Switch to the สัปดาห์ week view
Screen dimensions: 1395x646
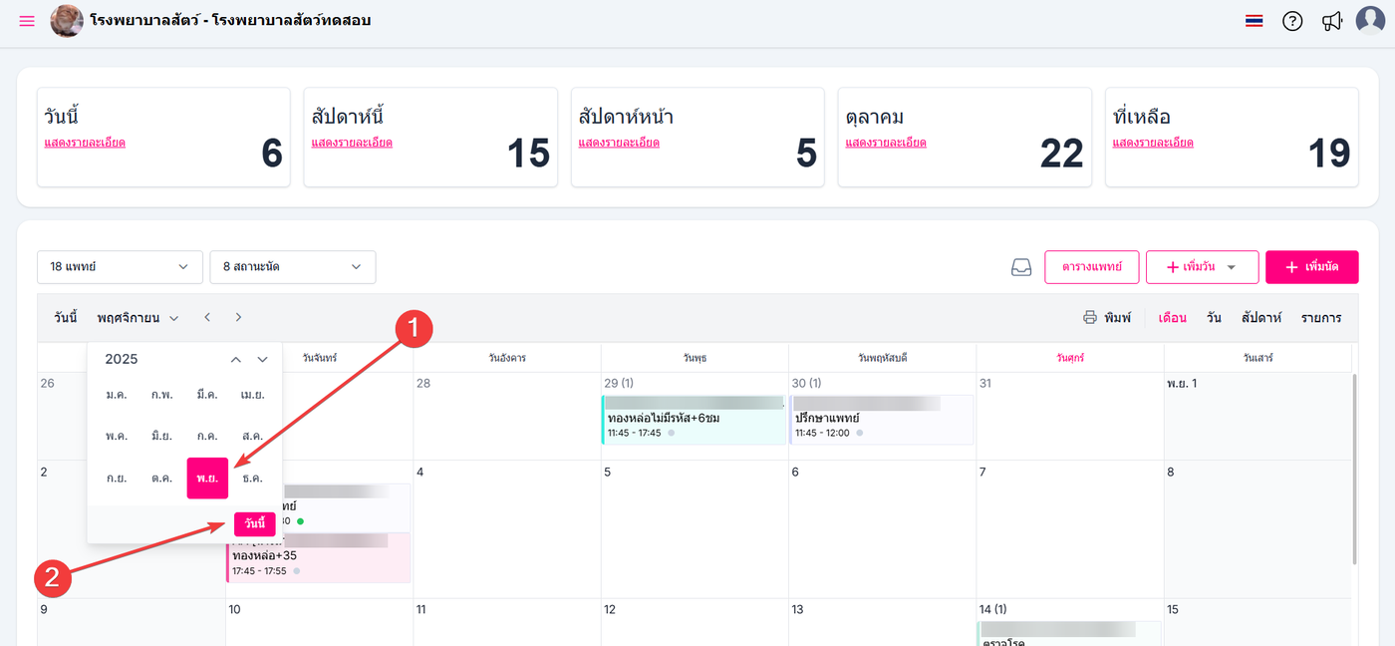(x=1260, y=318)
